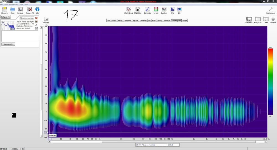Open Preferences via wrench icon

pos(271,9)
